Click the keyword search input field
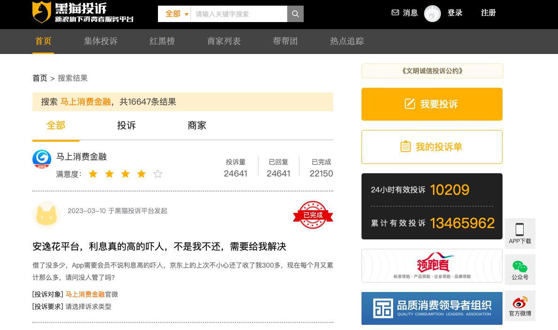Image resolution: width=558 pixels, height=330 pixels. pyautogui.click(x=239, y=14)
